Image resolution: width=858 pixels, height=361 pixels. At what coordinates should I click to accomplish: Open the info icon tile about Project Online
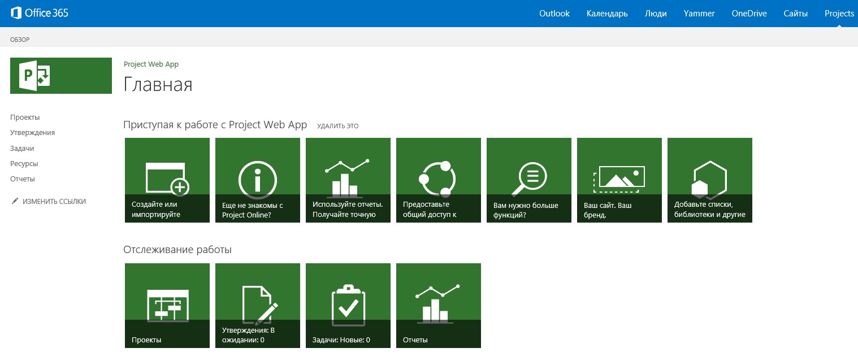point(258,180)
